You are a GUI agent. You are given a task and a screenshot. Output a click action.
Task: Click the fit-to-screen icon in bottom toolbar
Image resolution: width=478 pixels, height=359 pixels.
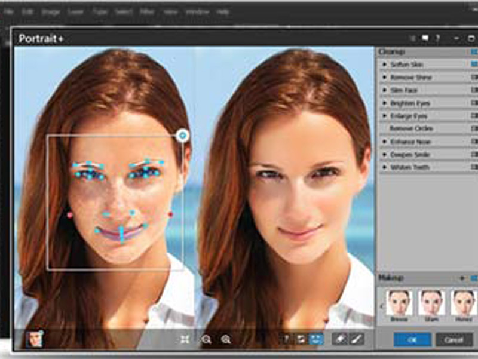[185, 339]
